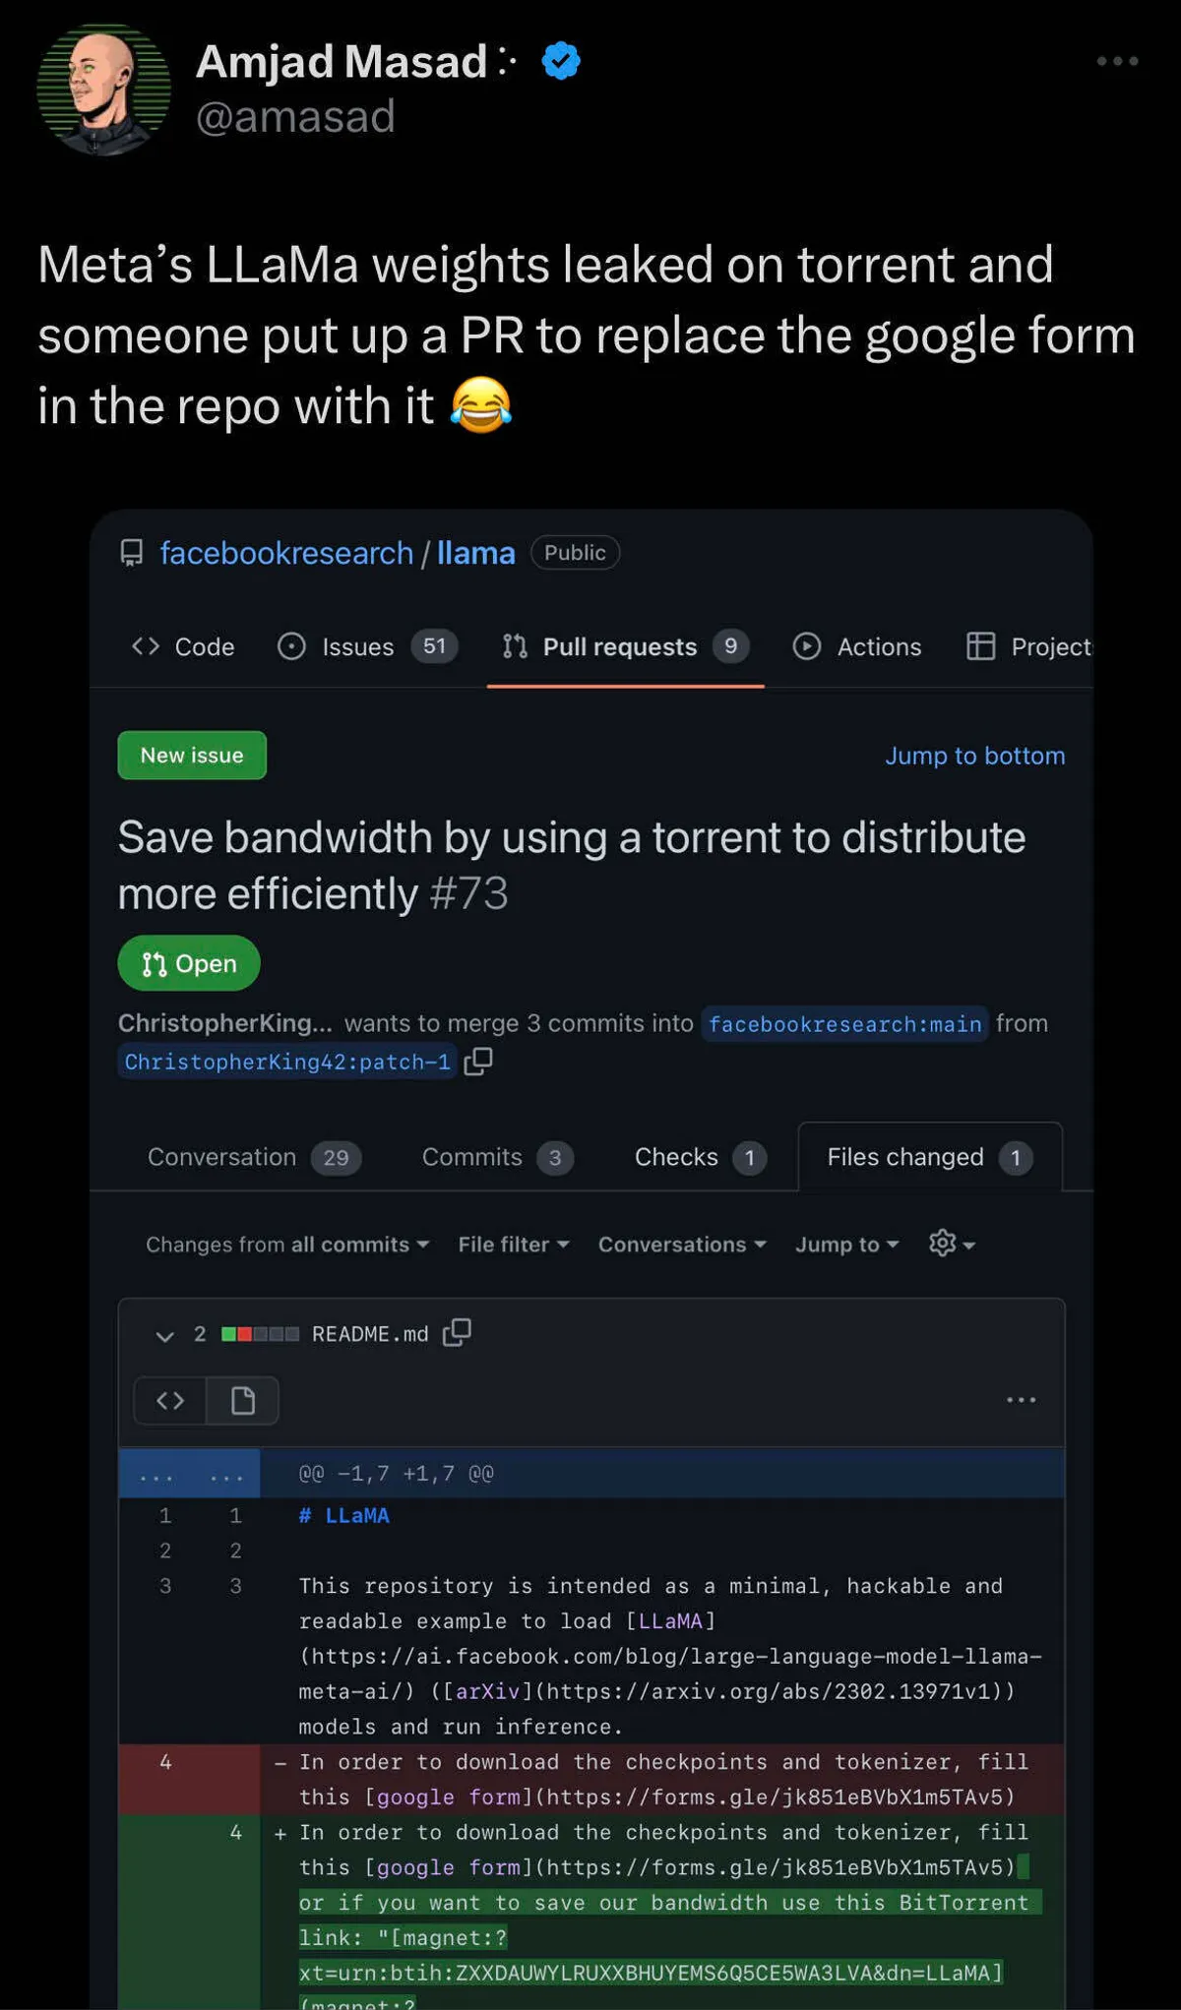Switch to source diff view icon
The width and height of the screenshot is (1181, 2010).
170,1400
